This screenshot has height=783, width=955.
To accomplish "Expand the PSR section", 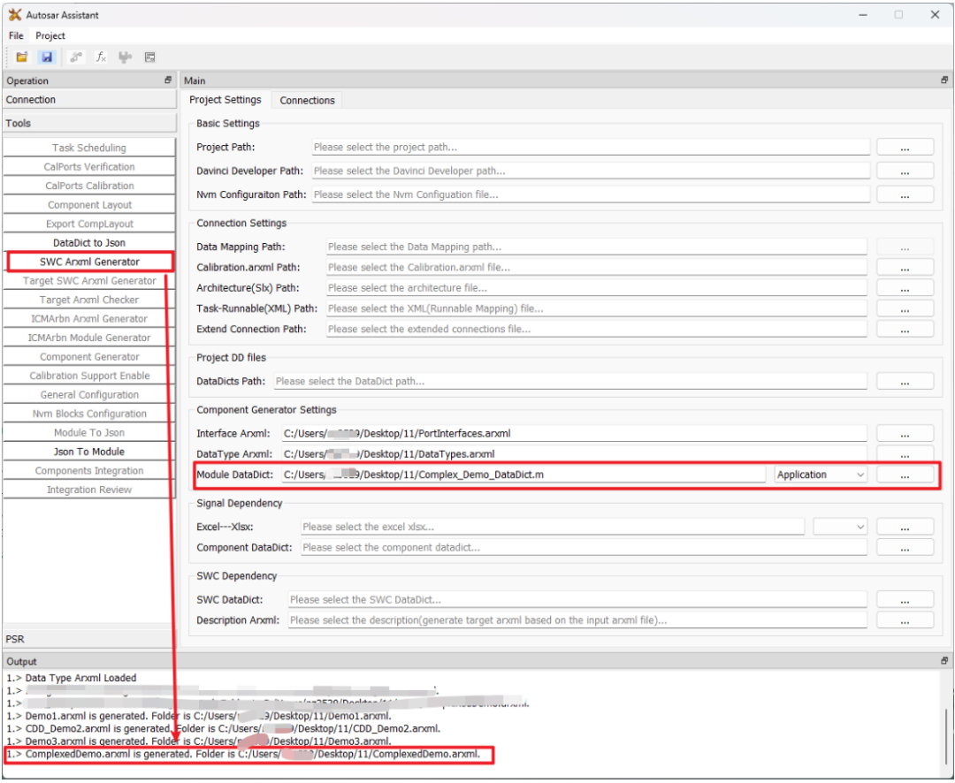I will tap(88, 638).
